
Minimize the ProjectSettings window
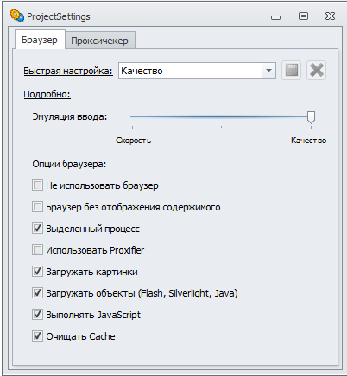coord(275,17)
